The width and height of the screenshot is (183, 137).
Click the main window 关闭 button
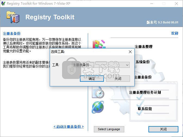point(163,129)
